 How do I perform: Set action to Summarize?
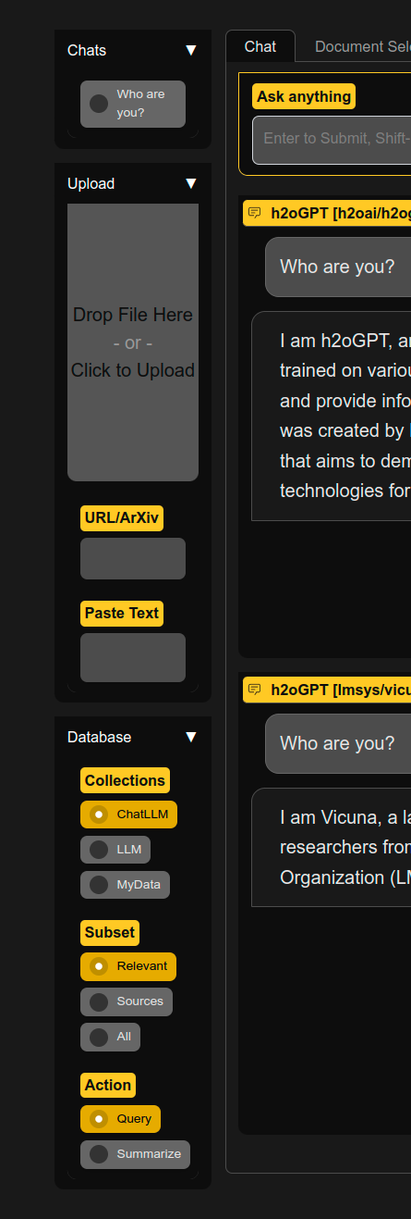click(135, 1154)
